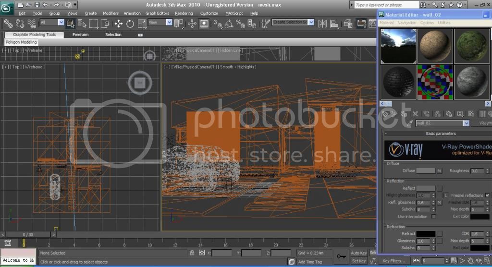This screenshot has width=492, height=267.
Task: Enable the Use interpolation checkbox
Action: (x=434, y=217)
